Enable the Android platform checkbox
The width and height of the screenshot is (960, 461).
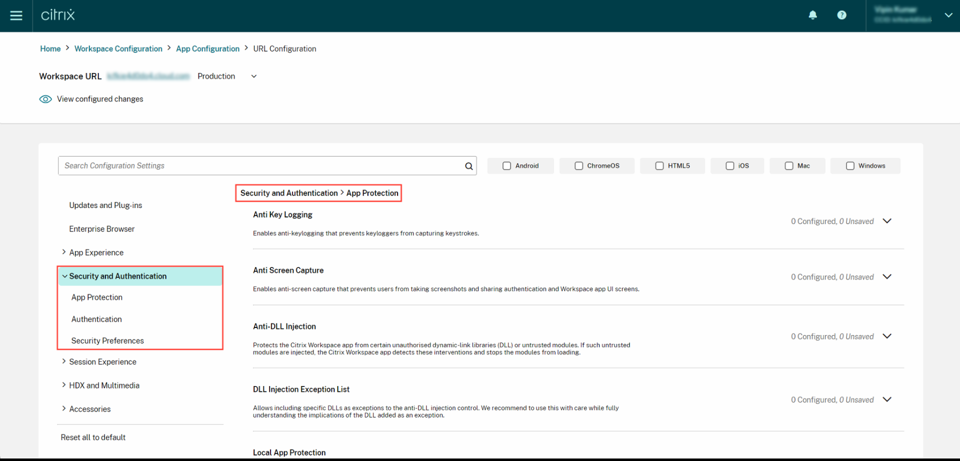(x=507, y=165)
